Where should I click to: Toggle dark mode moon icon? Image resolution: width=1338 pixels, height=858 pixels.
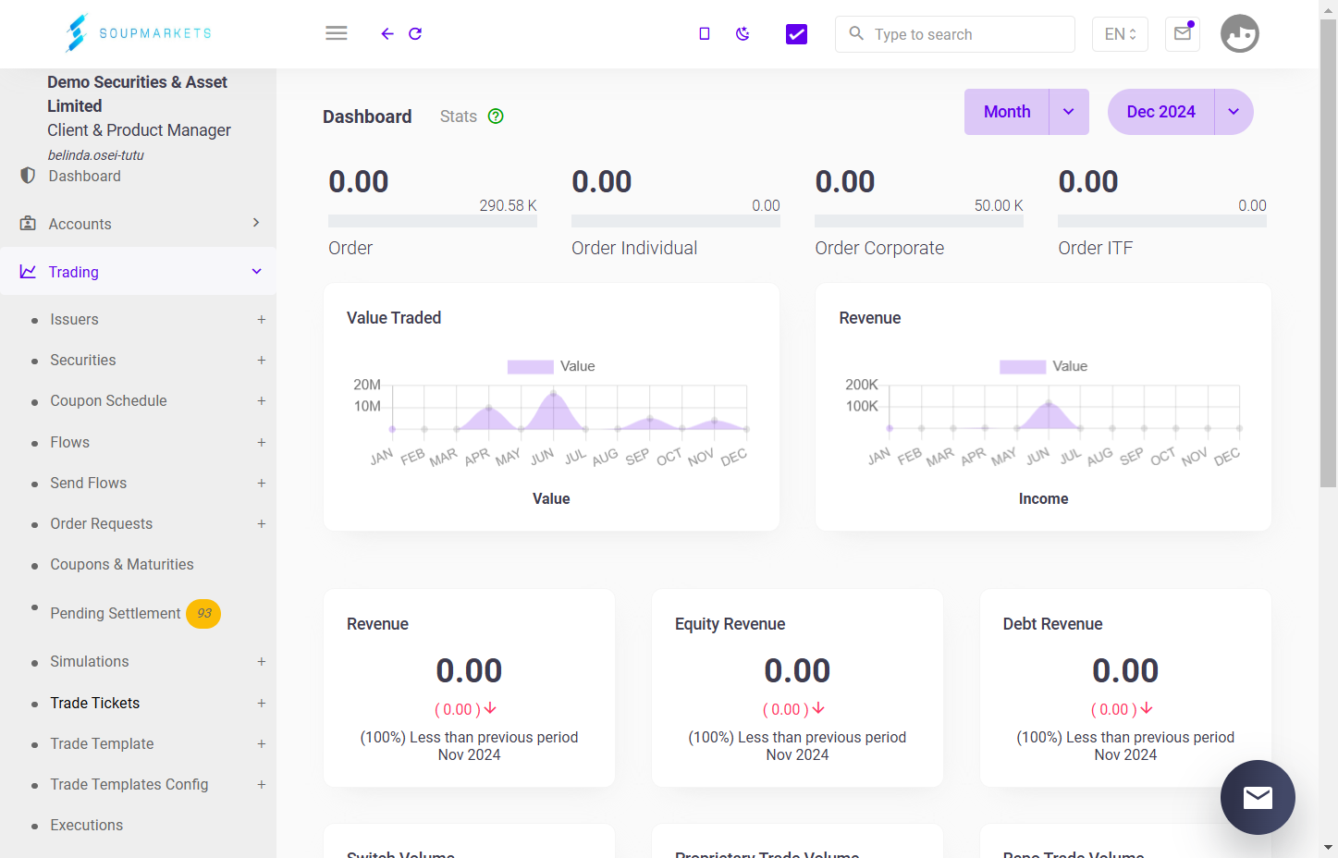point(743,34)
